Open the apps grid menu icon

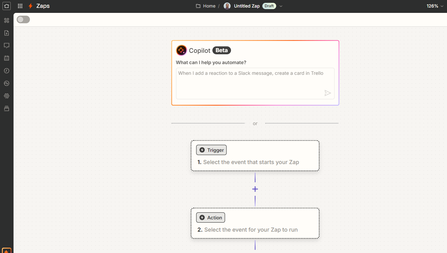[x=20, y=6]
